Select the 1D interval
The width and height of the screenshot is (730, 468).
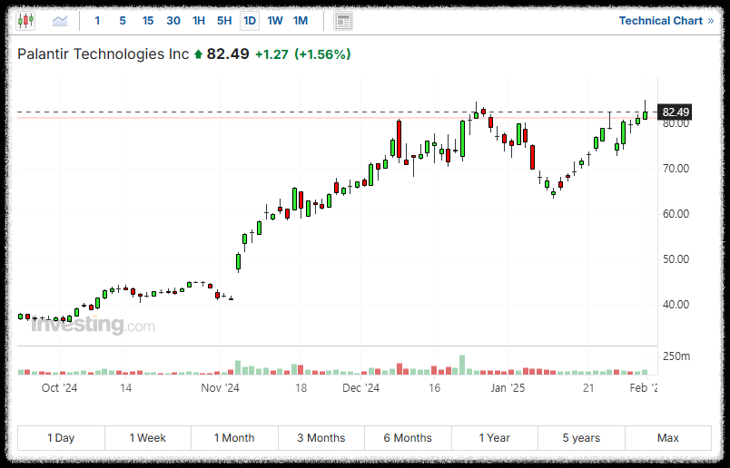point(250,21)
